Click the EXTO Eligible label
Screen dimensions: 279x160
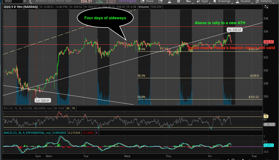128,1
